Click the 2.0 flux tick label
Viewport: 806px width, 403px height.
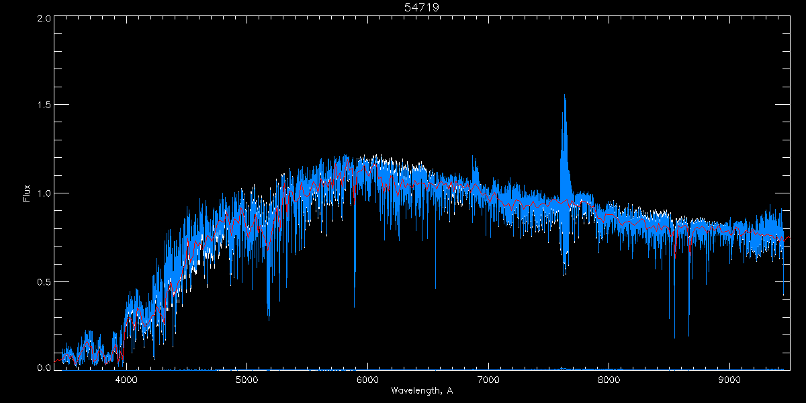(x=44, y=18)
